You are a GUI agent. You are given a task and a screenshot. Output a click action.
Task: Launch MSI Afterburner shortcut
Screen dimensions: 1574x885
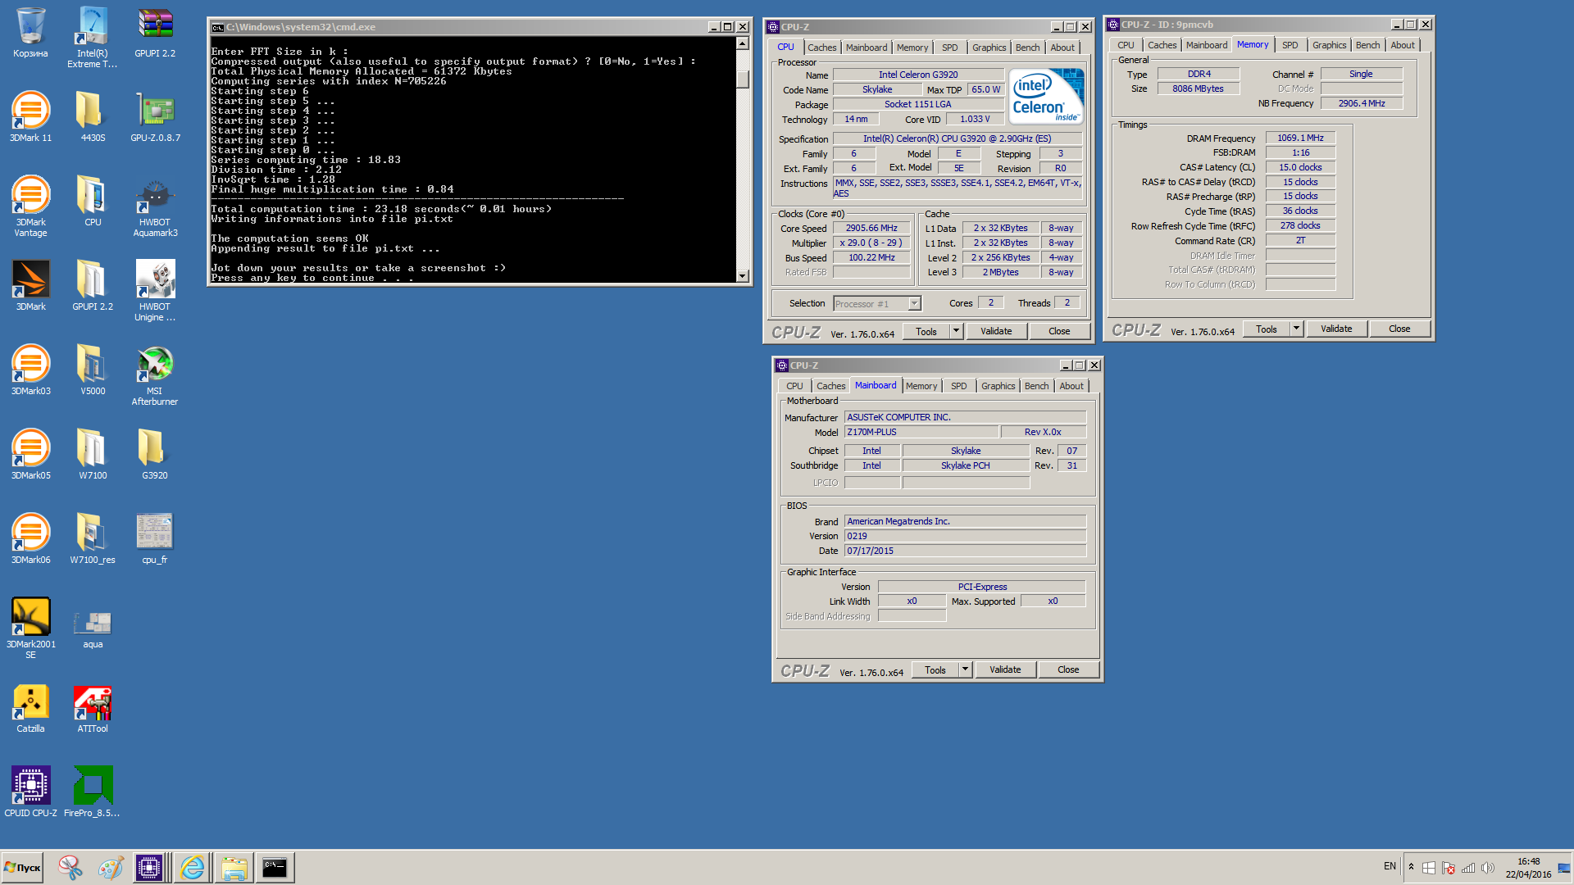point(155,375)
